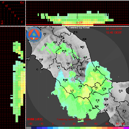129x129 pixels.
Task: Click the FG city marker
Action: coord(120,92)
